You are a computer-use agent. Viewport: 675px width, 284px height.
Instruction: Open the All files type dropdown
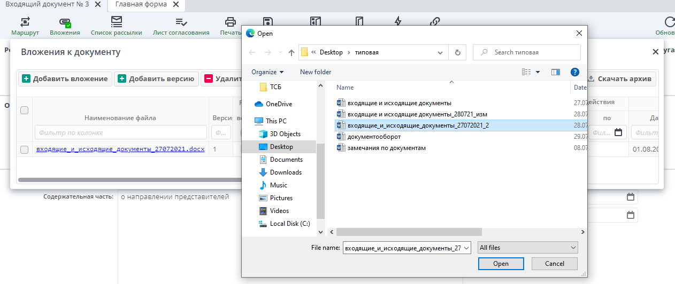(528, 248)
